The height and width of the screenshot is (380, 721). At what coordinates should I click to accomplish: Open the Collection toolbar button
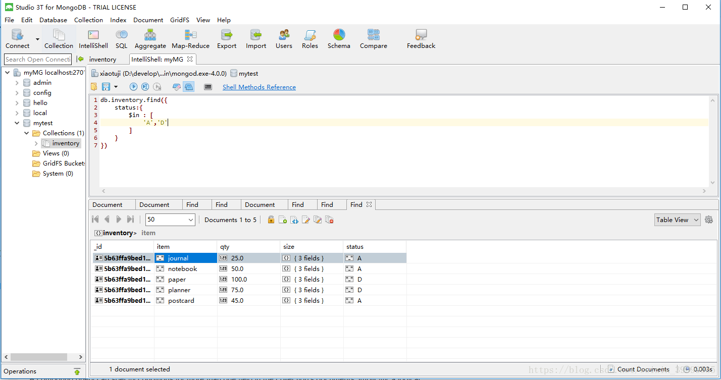click(59, 39)
